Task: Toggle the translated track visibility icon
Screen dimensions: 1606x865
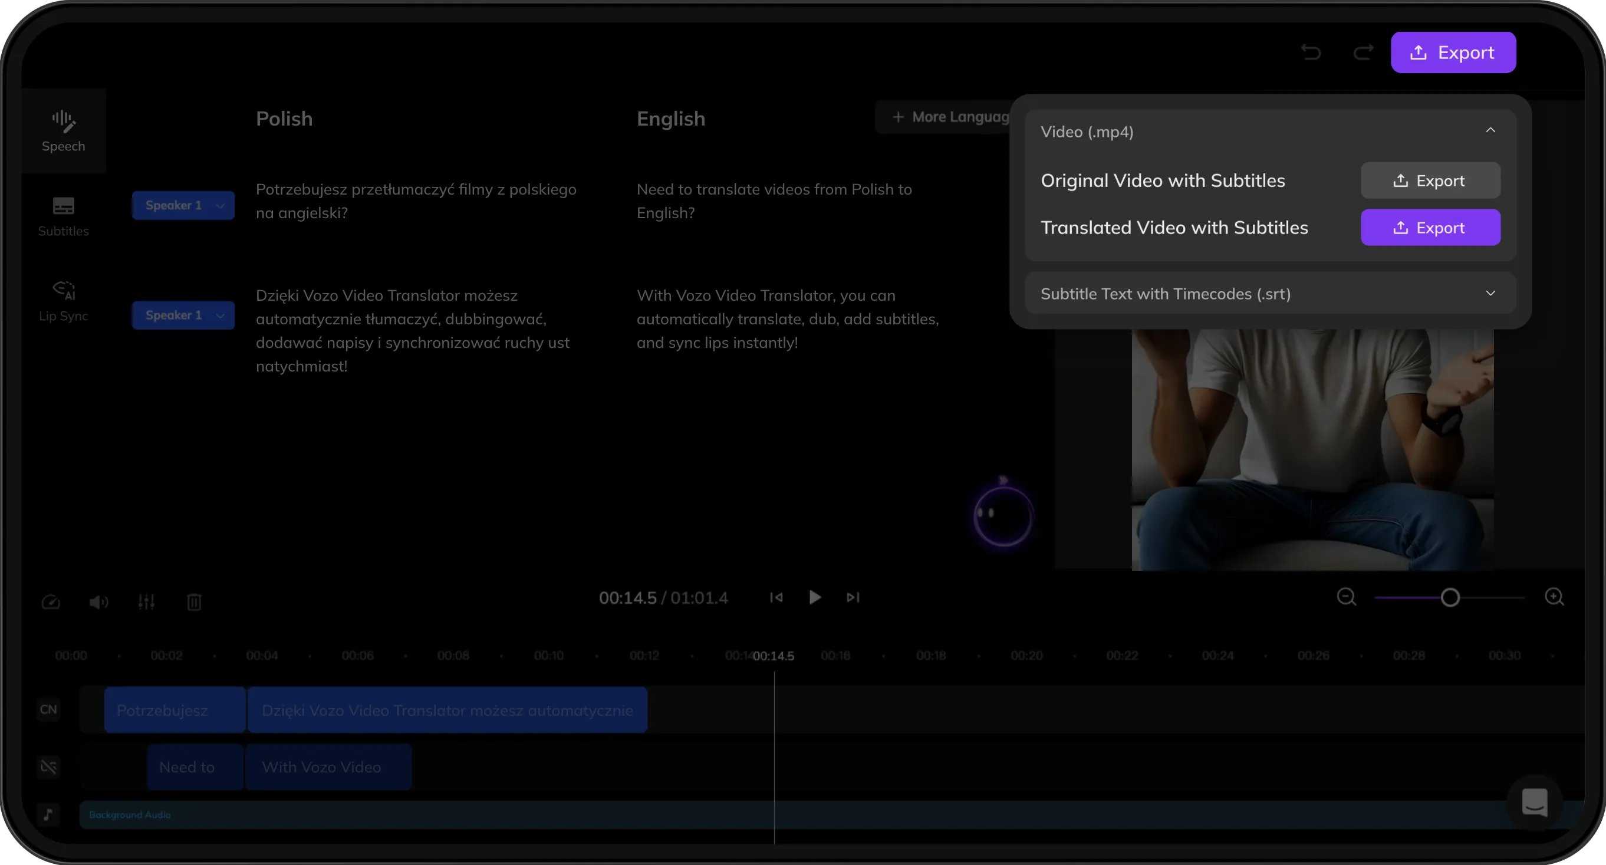Action: point(48,767)
